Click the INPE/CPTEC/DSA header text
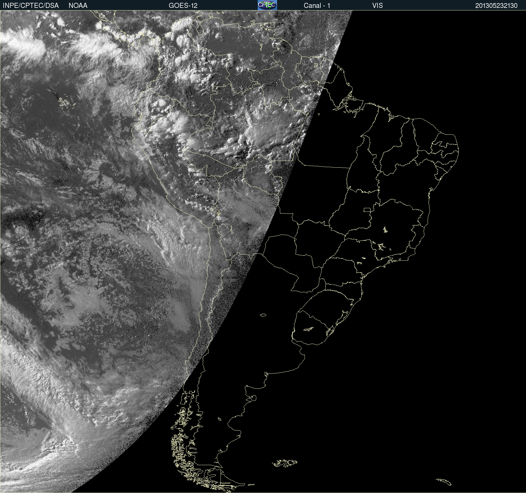The width and height of the screenshot is (526, 493). 31,6
